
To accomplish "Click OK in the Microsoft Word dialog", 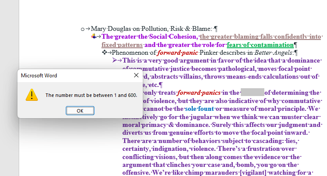I will (x=80, y=111).
